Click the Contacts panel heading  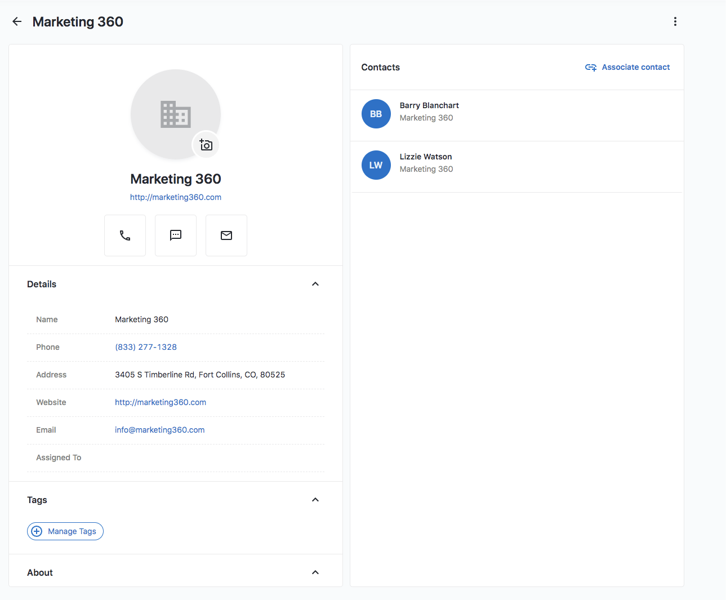(381, 67)
